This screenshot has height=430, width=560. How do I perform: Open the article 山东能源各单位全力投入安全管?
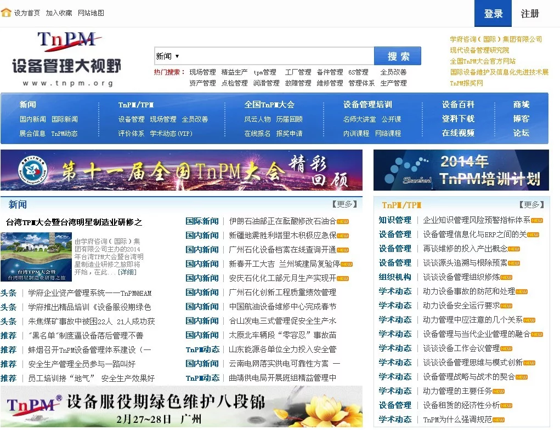(282, 350)
